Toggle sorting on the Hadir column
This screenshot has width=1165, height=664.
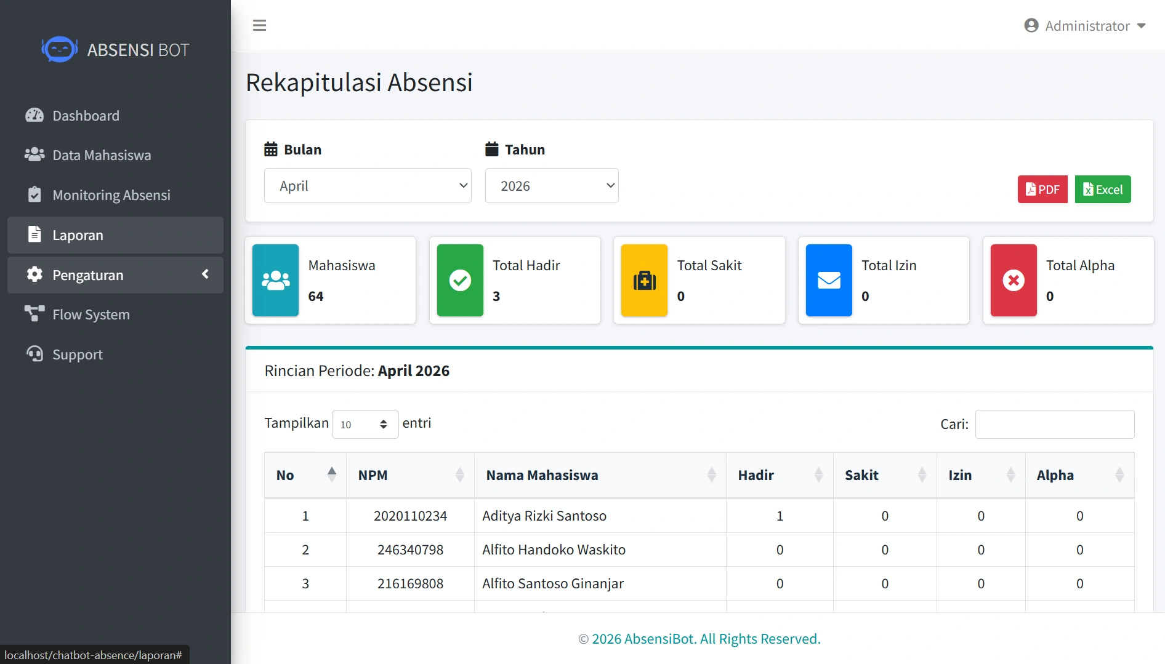[x=780, y=475]
